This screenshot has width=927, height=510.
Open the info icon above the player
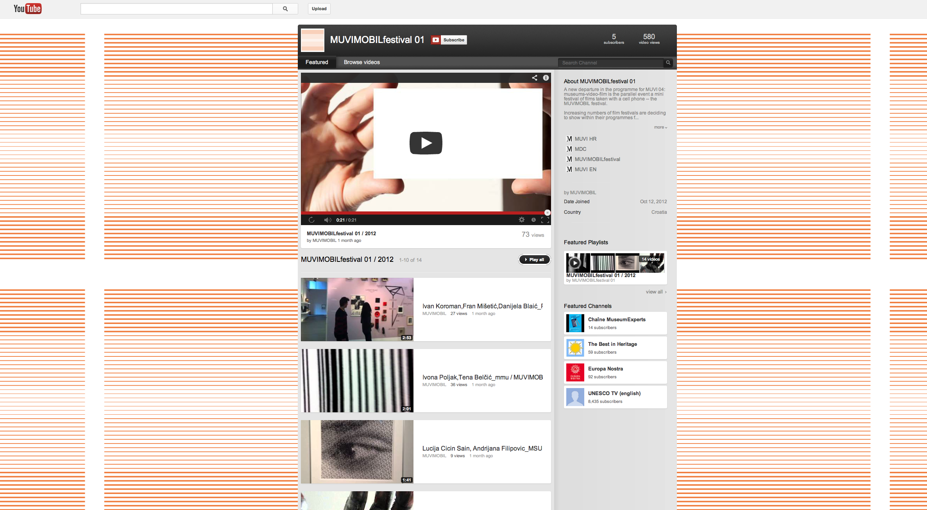(546, 78)
